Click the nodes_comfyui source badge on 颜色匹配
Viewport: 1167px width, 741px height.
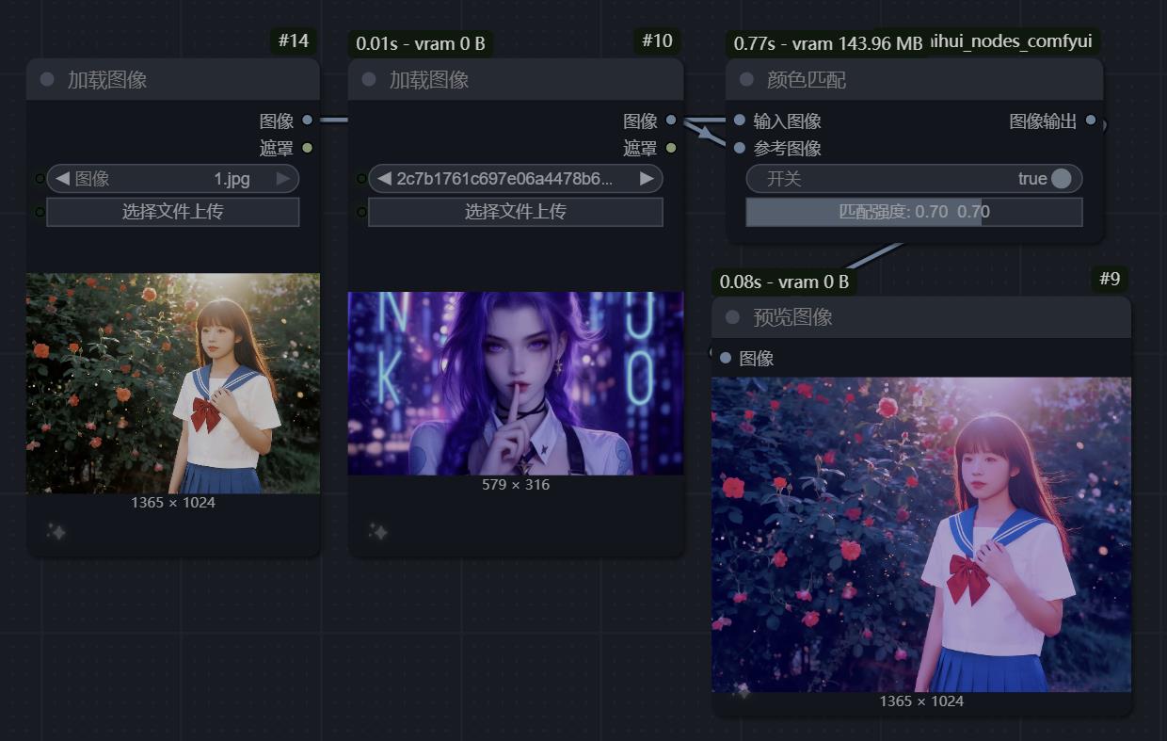pyautogui.click(x=1015, y=40)
